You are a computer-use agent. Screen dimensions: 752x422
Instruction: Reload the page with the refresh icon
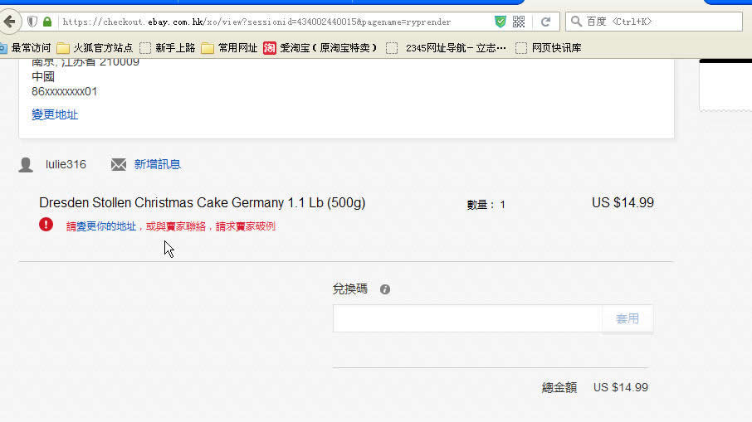(x=545, y=22)
